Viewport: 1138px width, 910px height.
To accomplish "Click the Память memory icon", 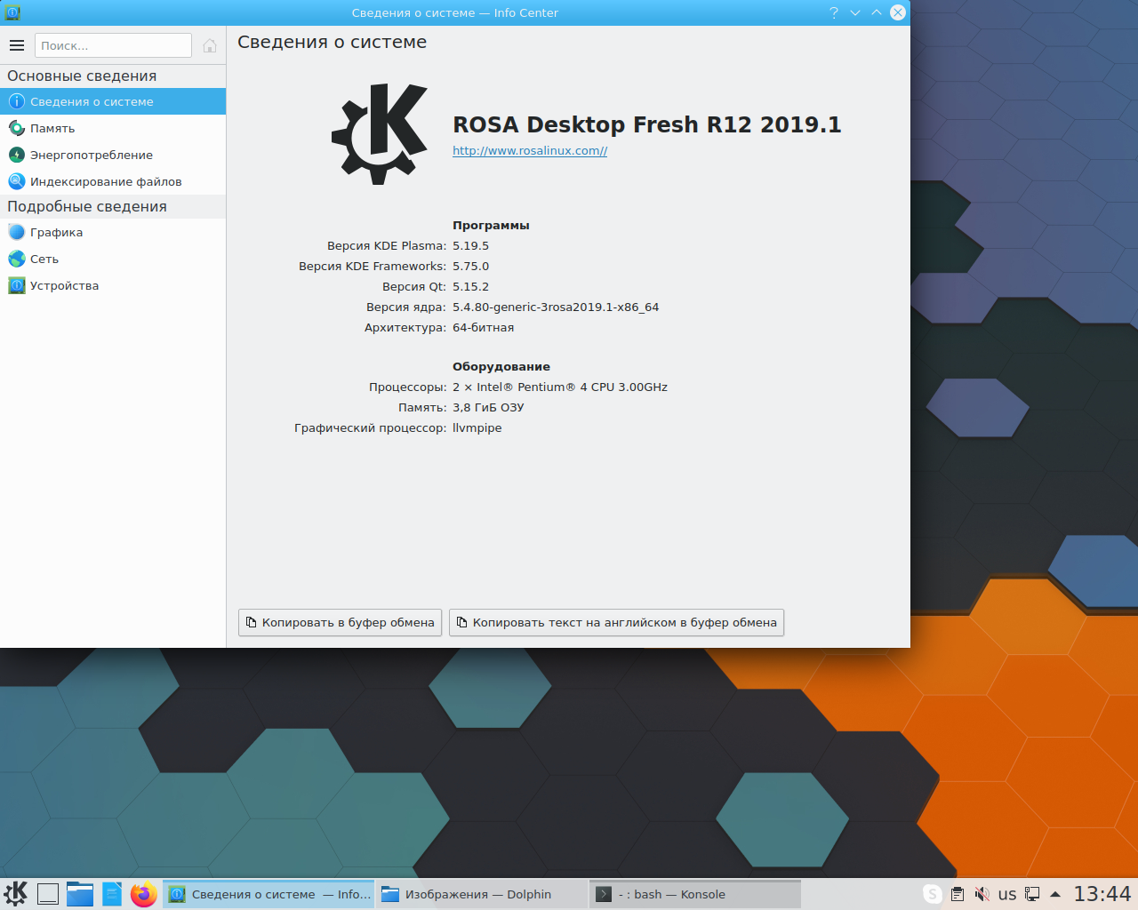I will [16, 128].
